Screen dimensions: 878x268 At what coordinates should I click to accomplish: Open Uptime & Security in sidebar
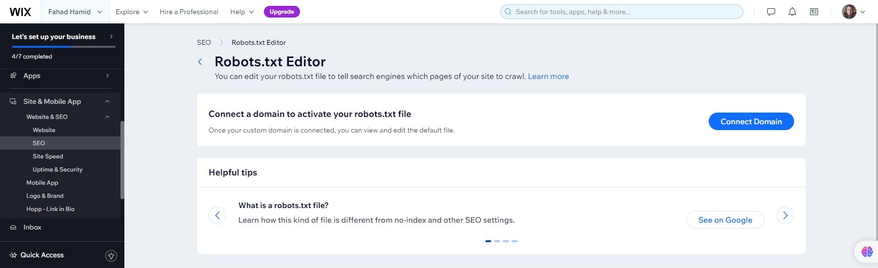pyautogui.click(x=58, y=170)
